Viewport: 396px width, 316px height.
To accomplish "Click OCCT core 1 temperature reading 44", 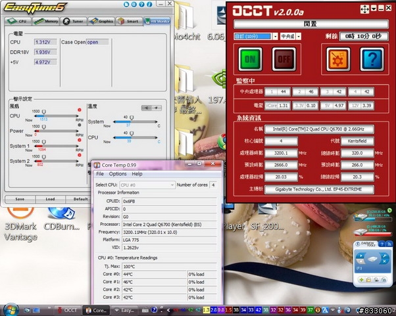I will click(x=284, y=92).
